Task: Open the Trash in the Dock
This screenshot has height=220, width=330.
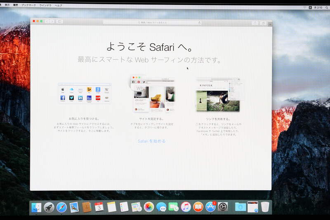Action: 265,207
